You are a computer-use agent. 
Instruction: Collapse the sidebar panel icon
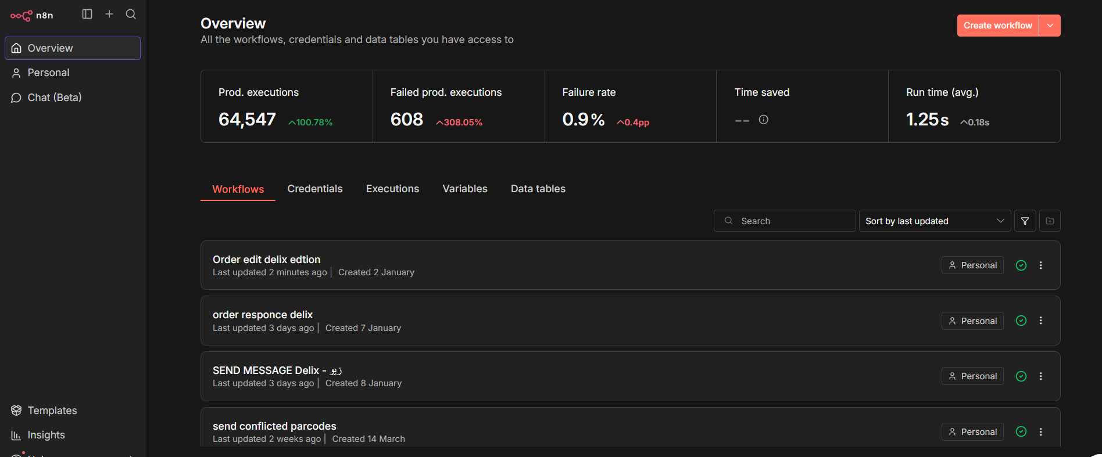coord(87,14)
